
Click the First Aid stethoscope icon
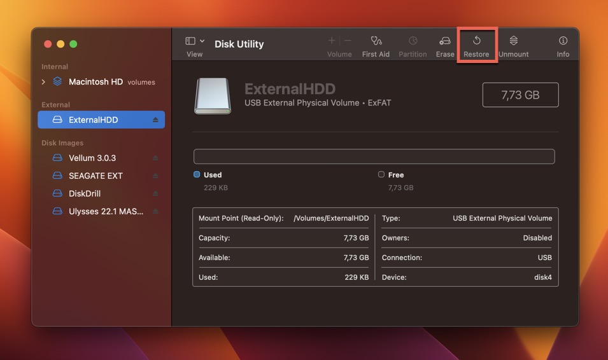(x=376, y=41)
